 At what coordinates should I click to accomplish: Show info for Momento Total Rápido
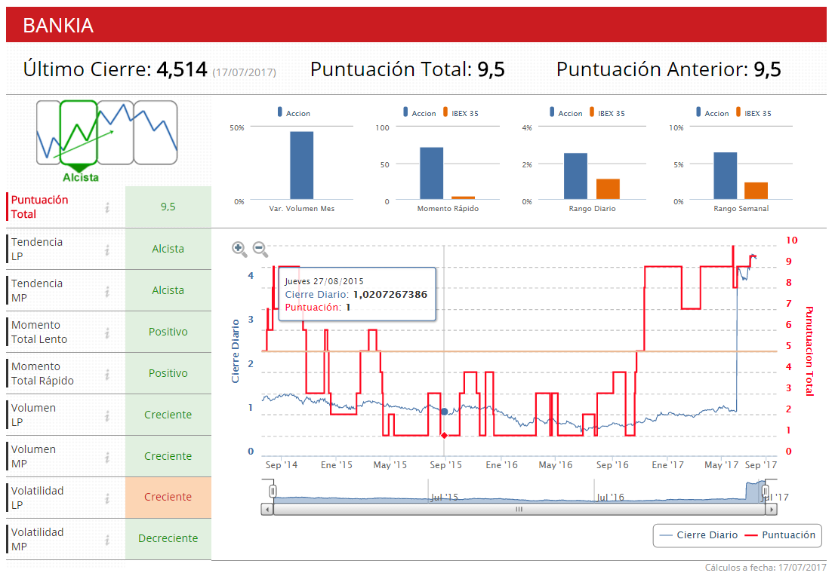coord(107,374)
